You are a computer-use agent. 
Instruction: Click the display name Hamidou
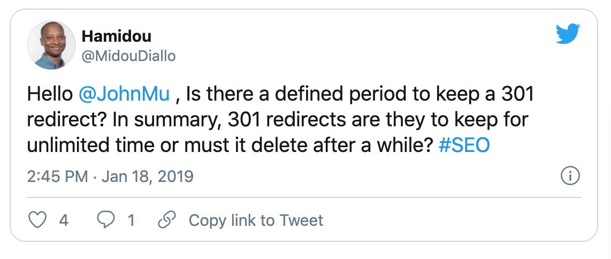click(116, 36)
